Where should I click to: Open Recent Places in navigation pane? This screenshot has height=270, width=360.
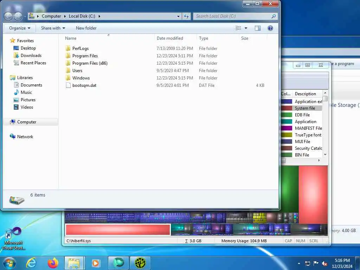[33, 63]
